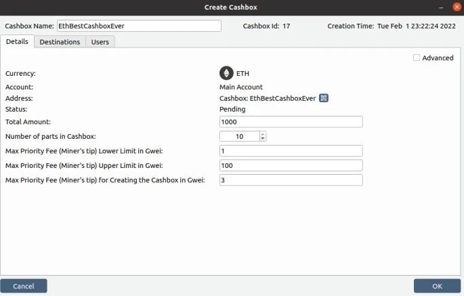The height and width of the screenshot is (296, 464).
Task: Edit the priority fee Lower Limit field
Action: (291, 151)
